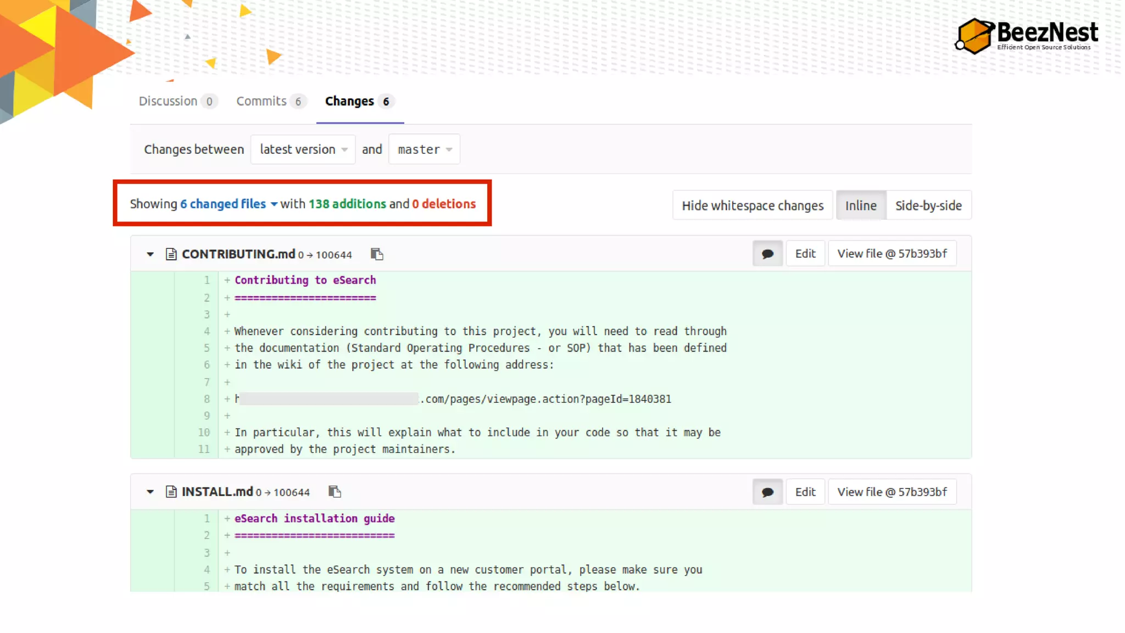This screenshot has width=1125, height=633.
Task: Open the Commits tab
Action: coord(269,101)
